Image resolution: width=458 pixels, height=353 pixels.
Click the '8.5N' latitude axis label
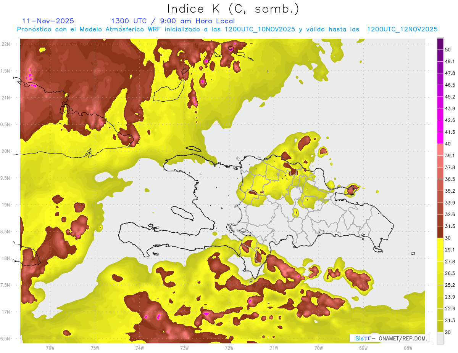[6, 232]
